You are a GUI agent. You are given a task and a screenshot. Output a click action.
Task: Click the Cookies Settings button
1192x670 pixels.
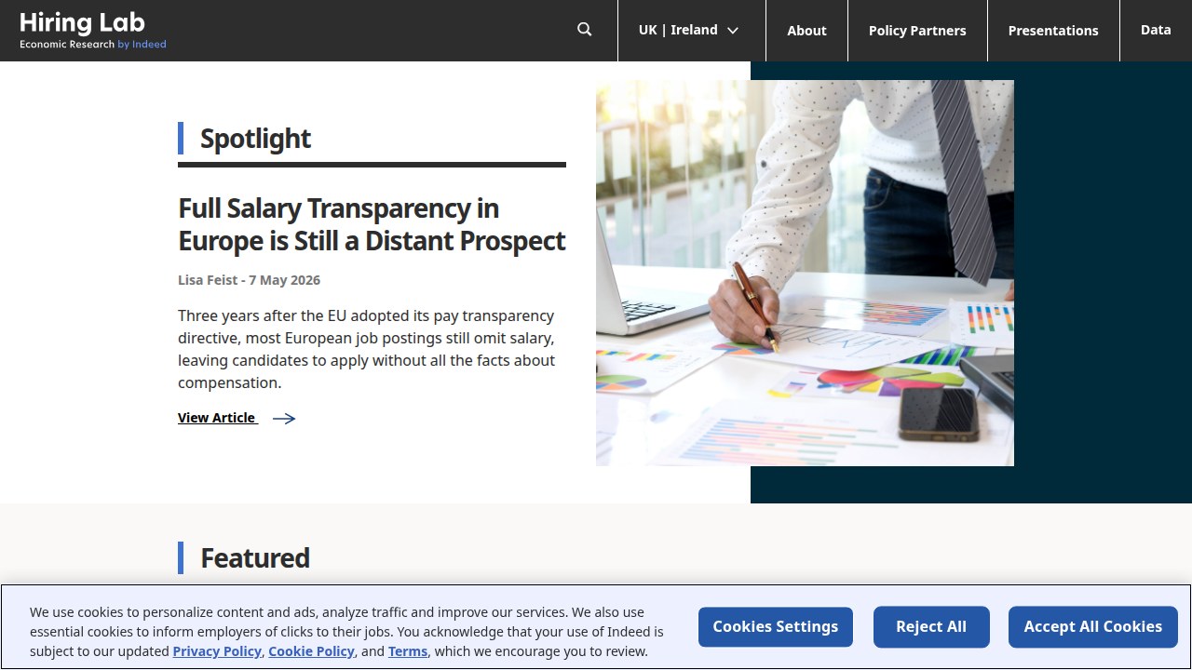[776, 627]
